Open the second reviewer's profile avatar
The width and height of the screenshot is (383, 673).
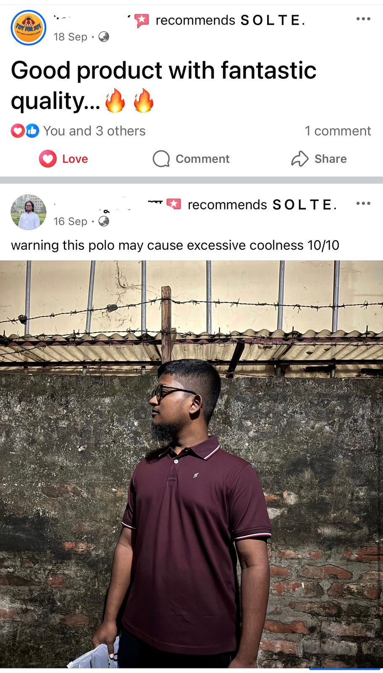click(28, 212)
